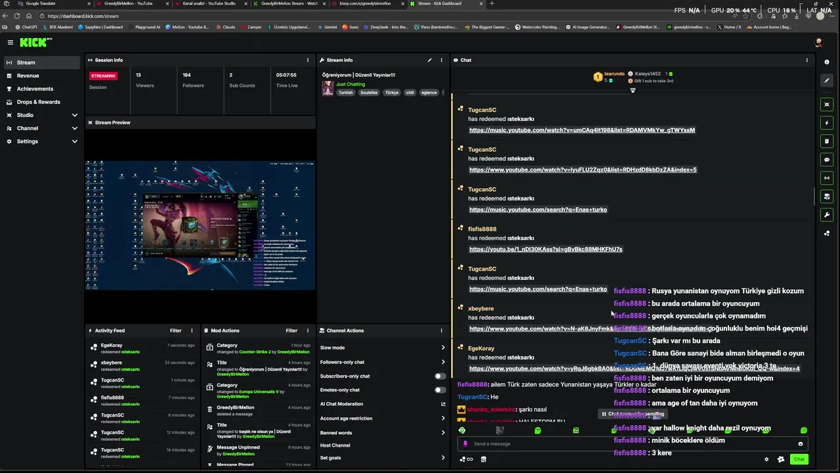Open fisfis8888's youtu.be link
The height and width of the screenshot is (473, 840).
[545, 249]
